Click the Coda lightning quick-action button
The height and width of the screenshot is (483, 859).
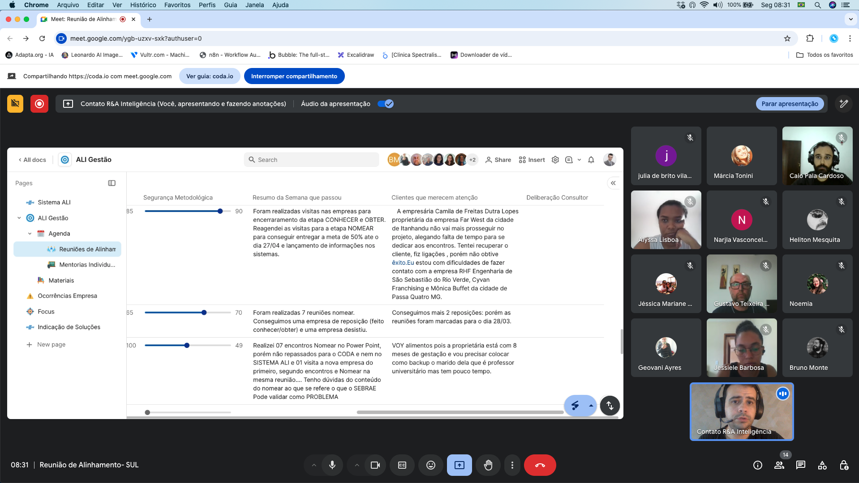tap(575, 406)
